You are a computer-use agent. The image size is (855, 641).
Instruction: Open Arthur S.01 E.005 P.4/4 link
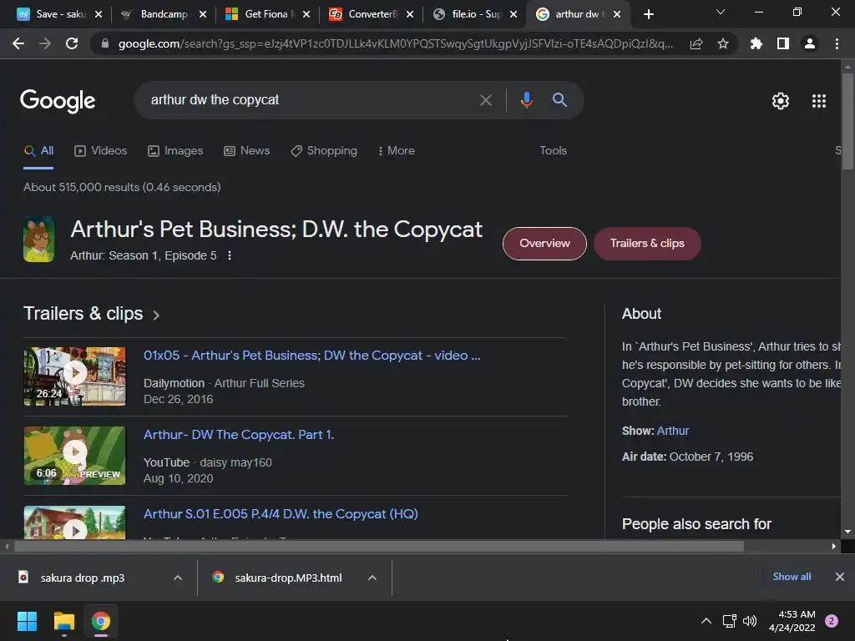tap(281, 514)
